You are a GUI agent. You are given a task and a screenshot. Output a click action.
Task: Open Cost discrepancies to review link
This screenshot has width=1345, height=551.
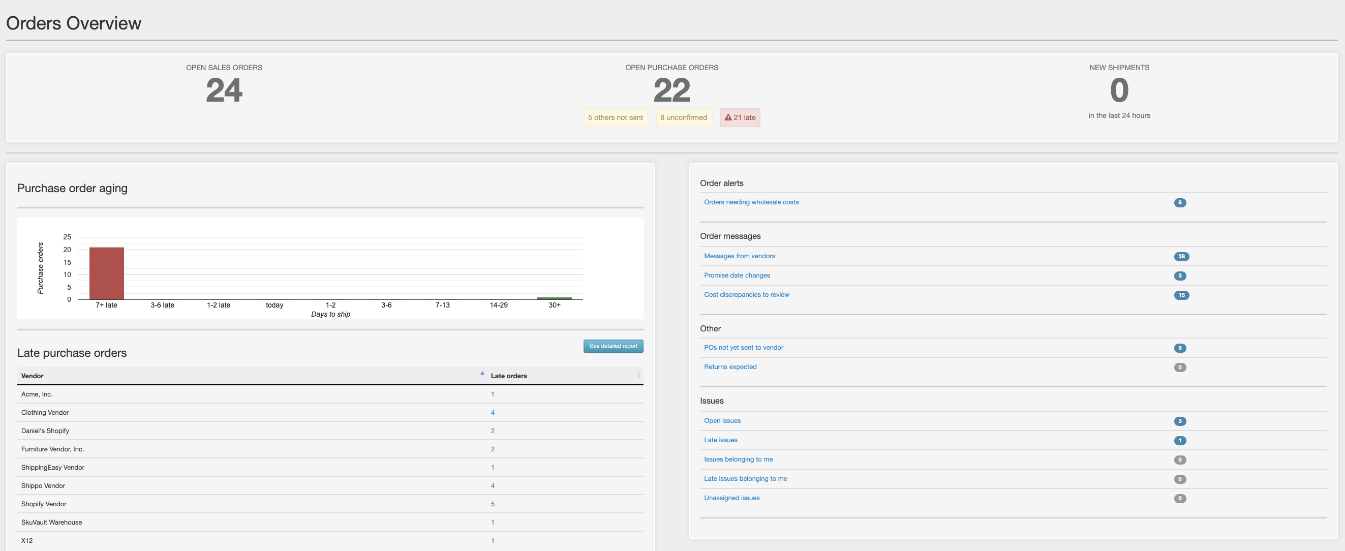[x=746, y=295]
